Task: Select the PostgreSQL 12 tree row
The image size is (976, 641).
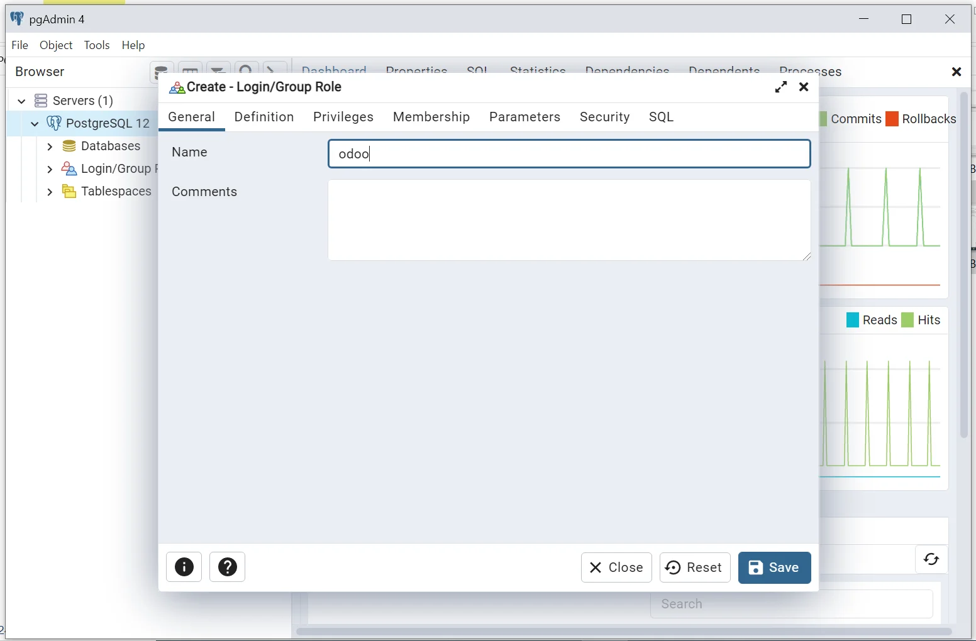Action: [x=82, y=123]
